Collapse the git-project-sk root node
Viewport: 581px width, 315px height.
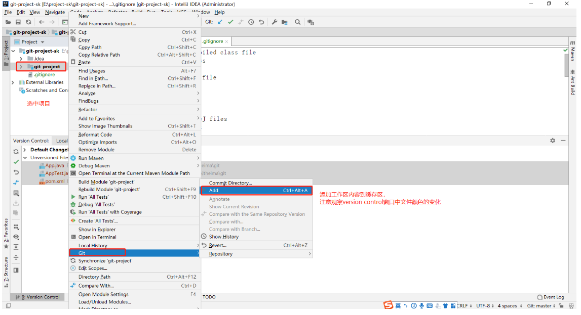(x=13, y=51)
